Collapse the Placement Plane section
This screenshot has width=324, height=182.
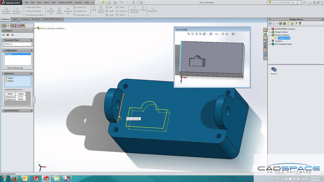tap(31, 40)
